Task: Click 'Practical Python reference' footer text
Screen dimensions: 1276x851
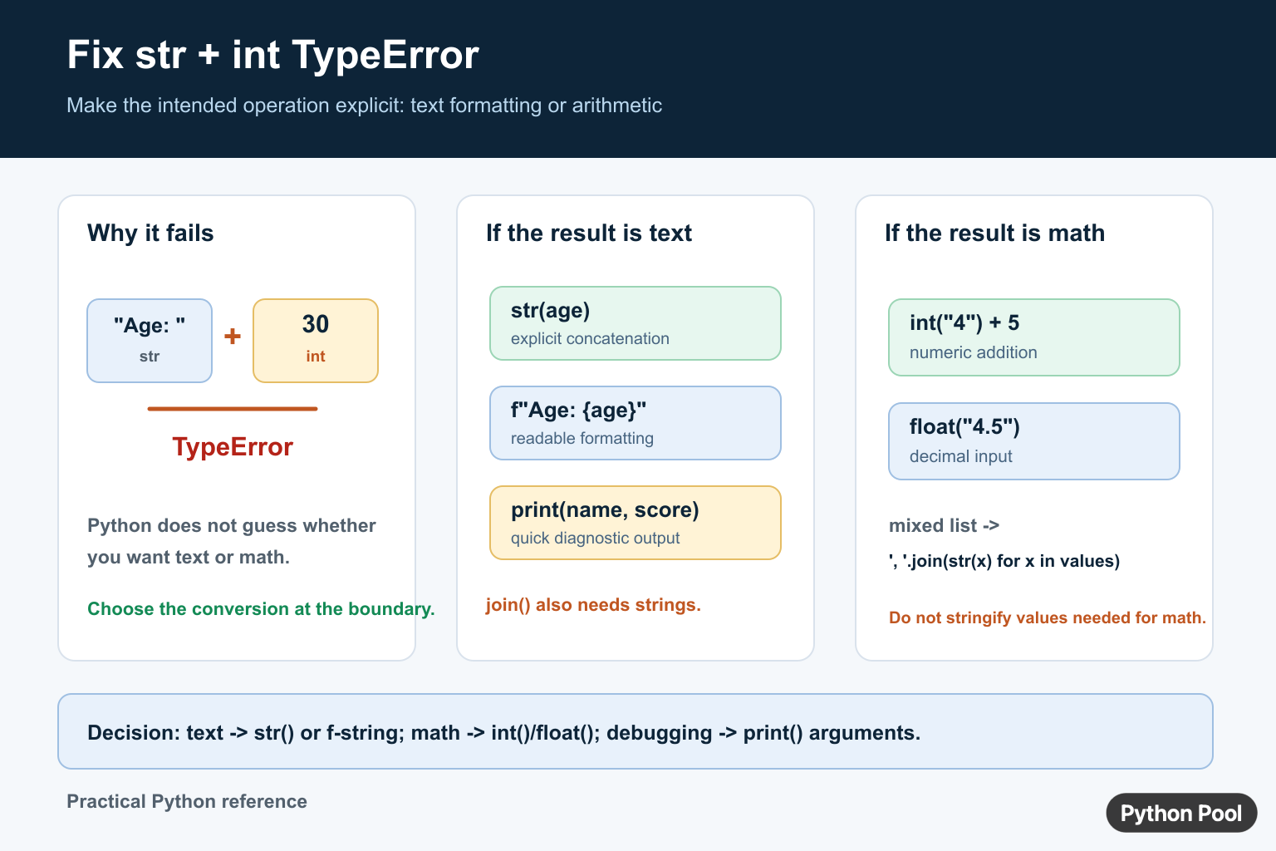Action: 187,801
